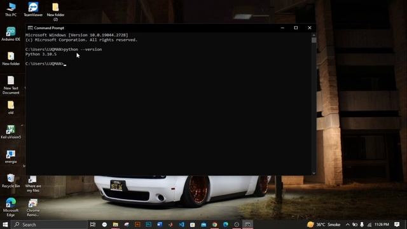
Task: Open Microsoft Edge from the taskbar
Action: 226,225
